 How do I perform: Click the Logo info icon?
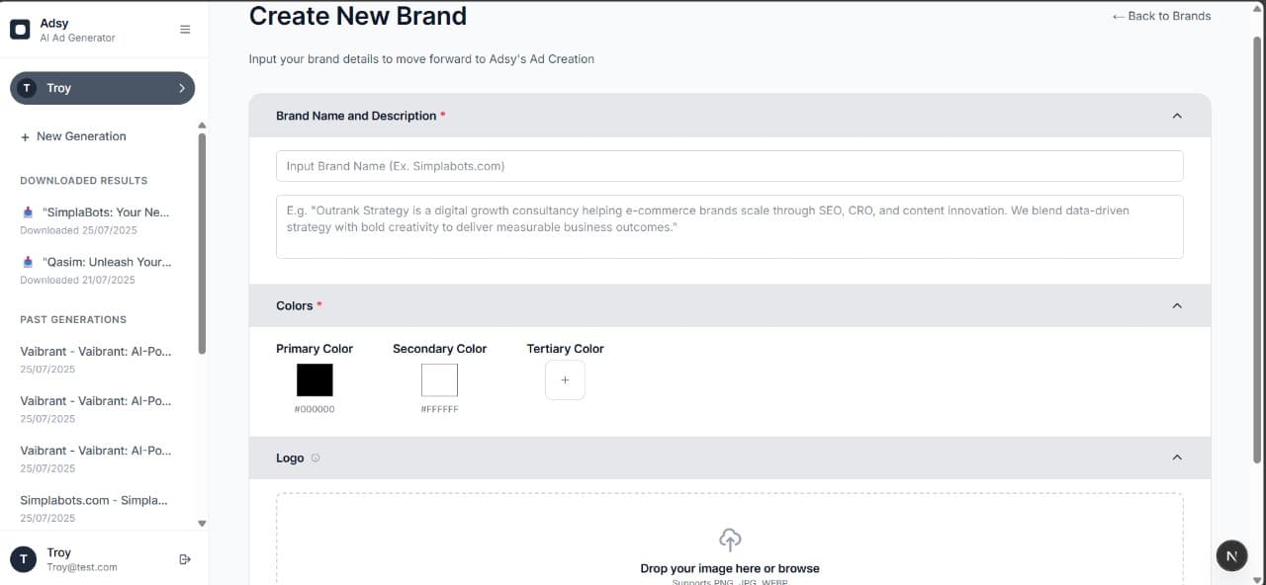pos(316,459)
